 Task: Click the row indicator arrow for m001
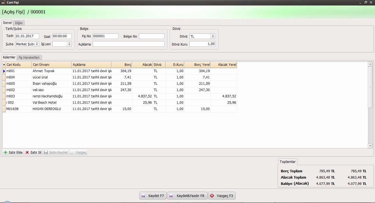click(x=4, y=71)
